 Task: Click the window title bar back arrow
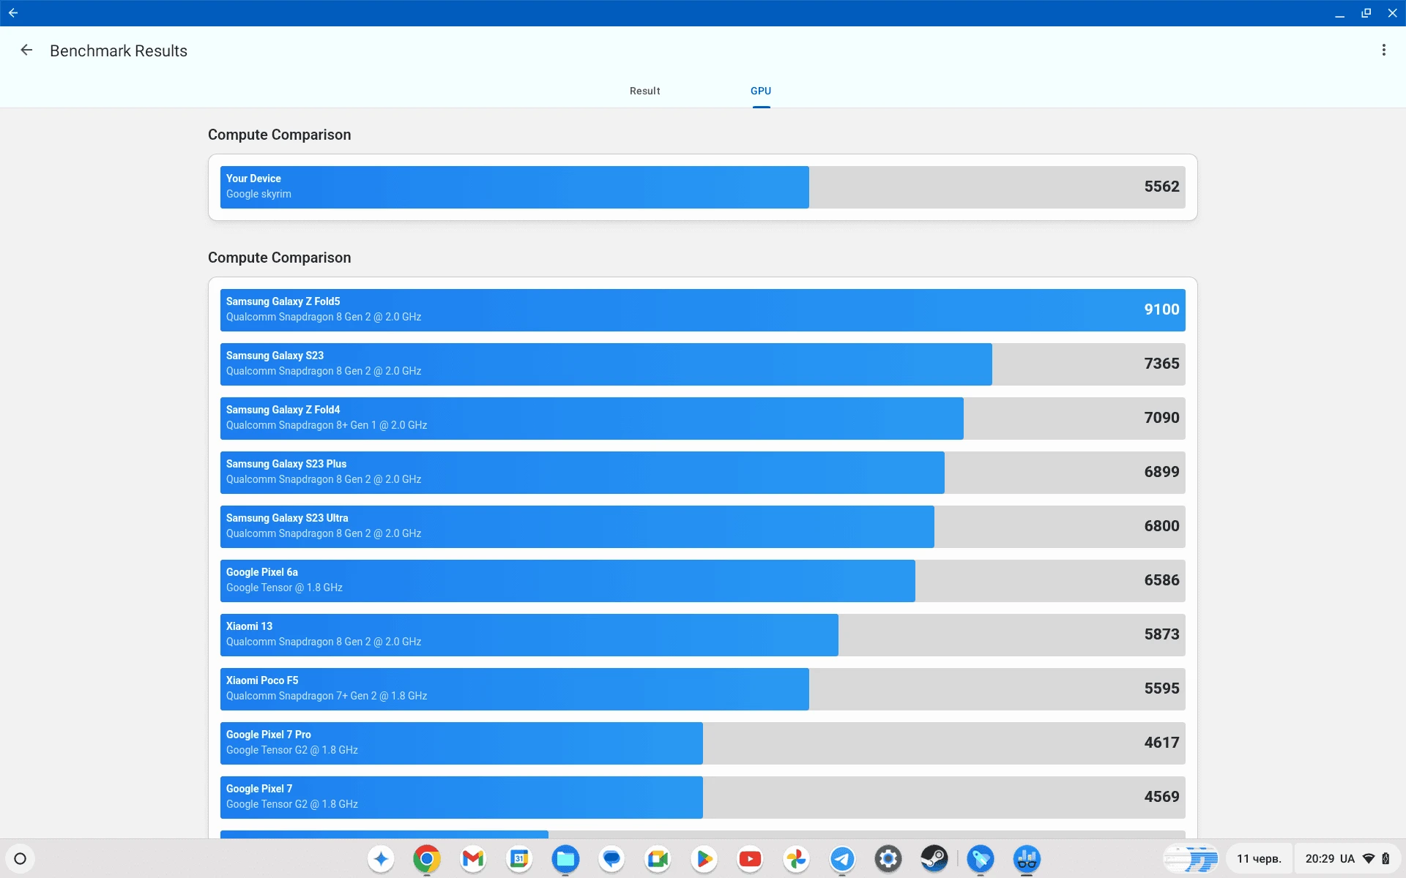[x=13, y=12]
